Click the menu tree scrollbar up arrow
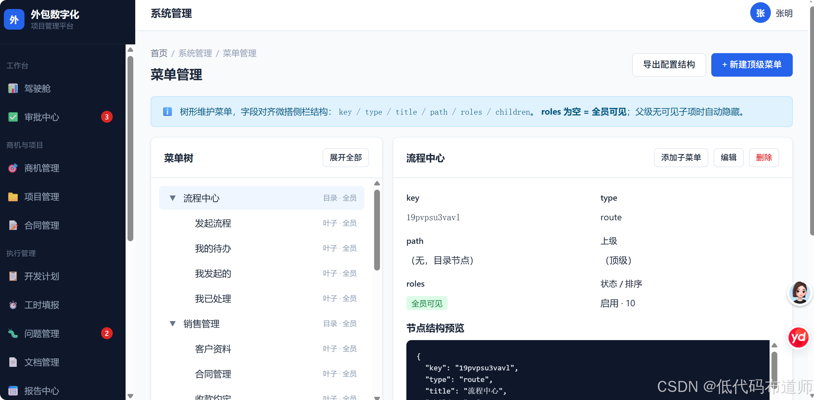The height and width of the screenshot is (400, 814). tap(377, 183)
